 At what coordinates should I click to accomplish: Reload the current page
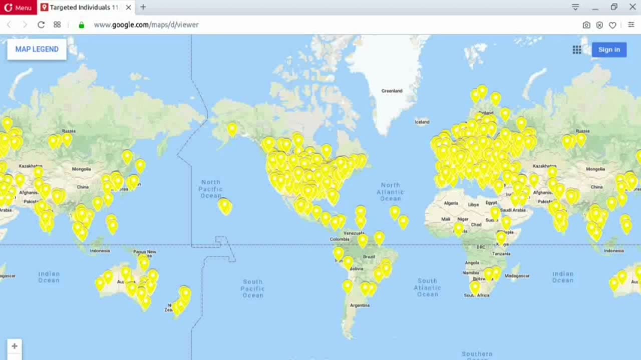click(x=41, y=24)
